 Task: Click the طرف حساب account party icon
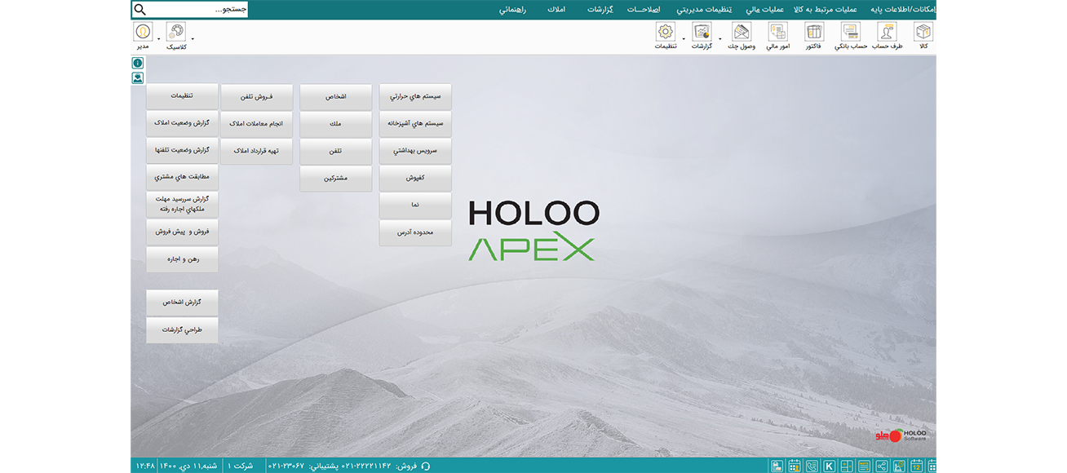click(x=887, y=33)
